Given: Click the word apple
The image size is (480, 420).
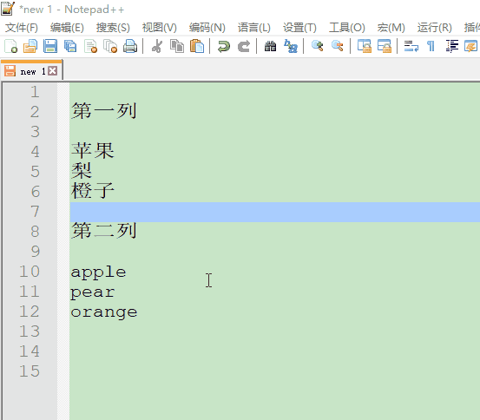Looking at the screenshot, I should (x=98, y=272).
